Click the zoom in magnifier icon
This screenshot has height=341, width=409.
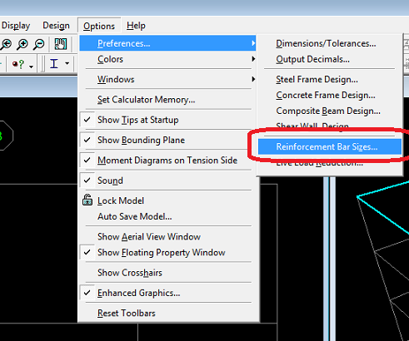tap(22, 44)
